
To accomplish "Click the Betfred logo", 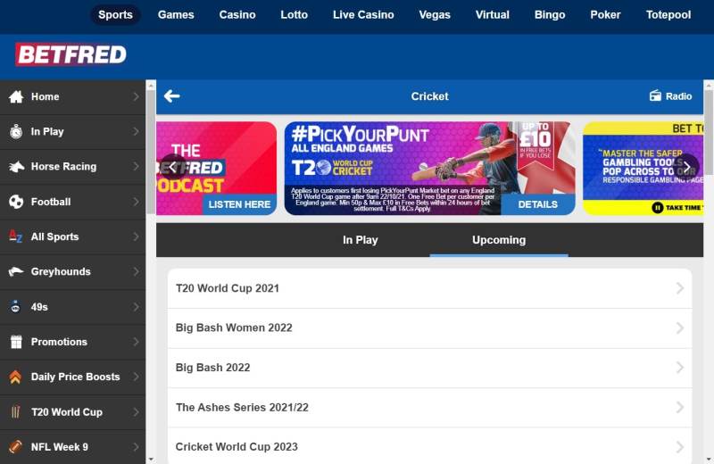I will (x=71, y=55).
